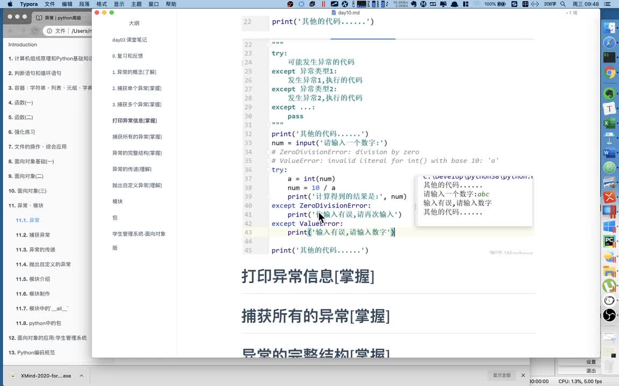Click 显示全部 in the downloads bar

click(501, 375)
